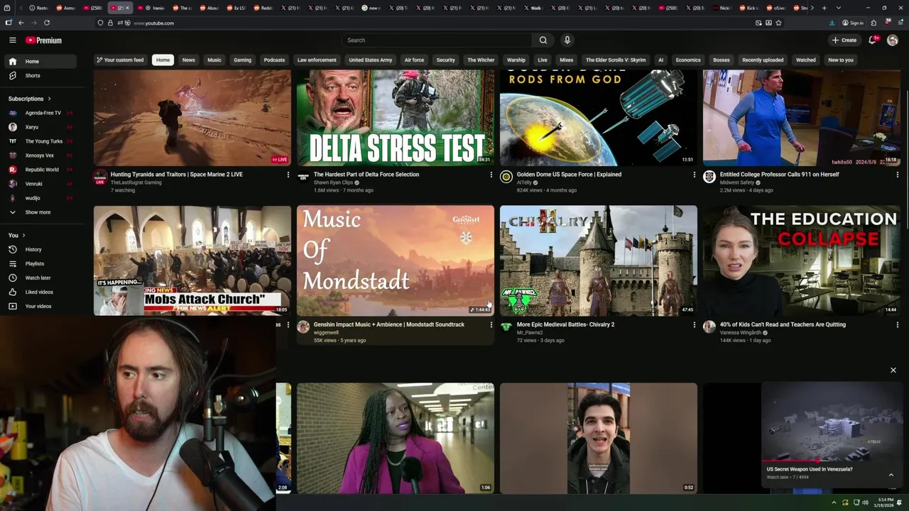This screenshot has width=909, height=511.
Task: Click the Create button
Action: pyautogui.click(x=844, y=40)
